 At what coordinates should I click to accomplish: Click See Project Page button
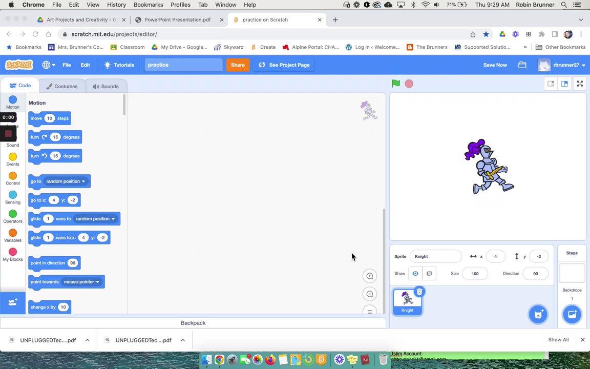point(284,65)
